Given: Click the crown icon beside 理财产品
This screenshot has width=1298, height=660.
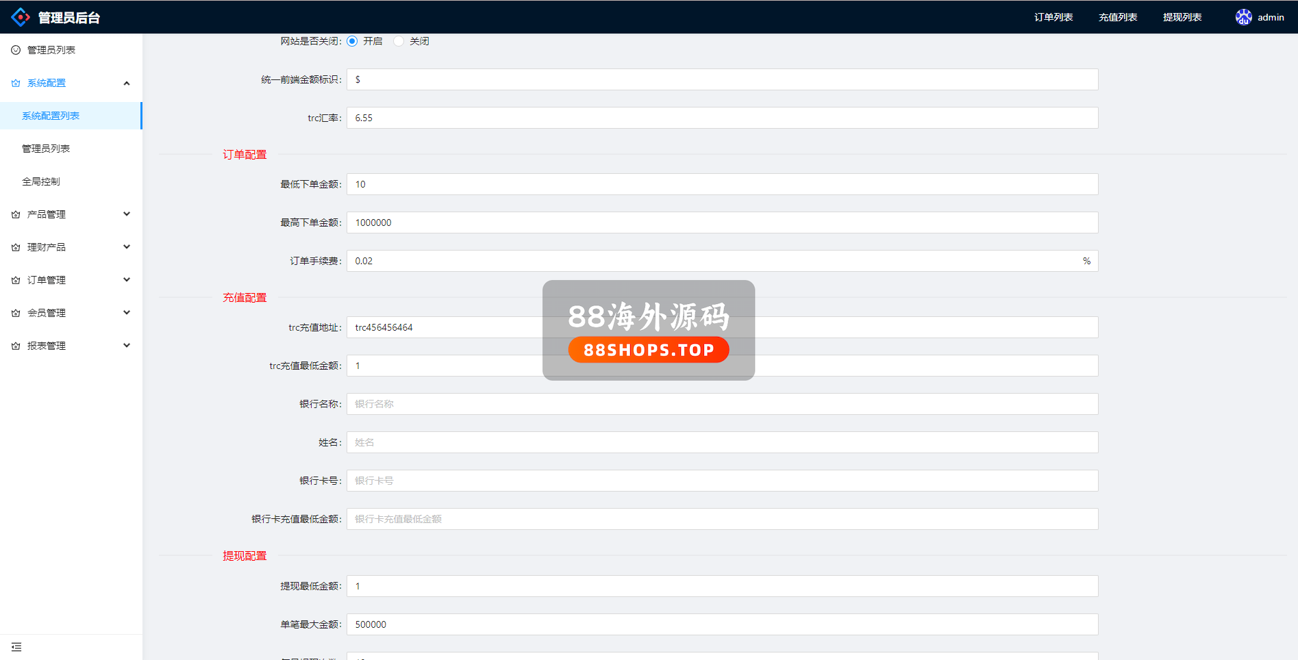Looking at the screenshot, I should point(16,247).
